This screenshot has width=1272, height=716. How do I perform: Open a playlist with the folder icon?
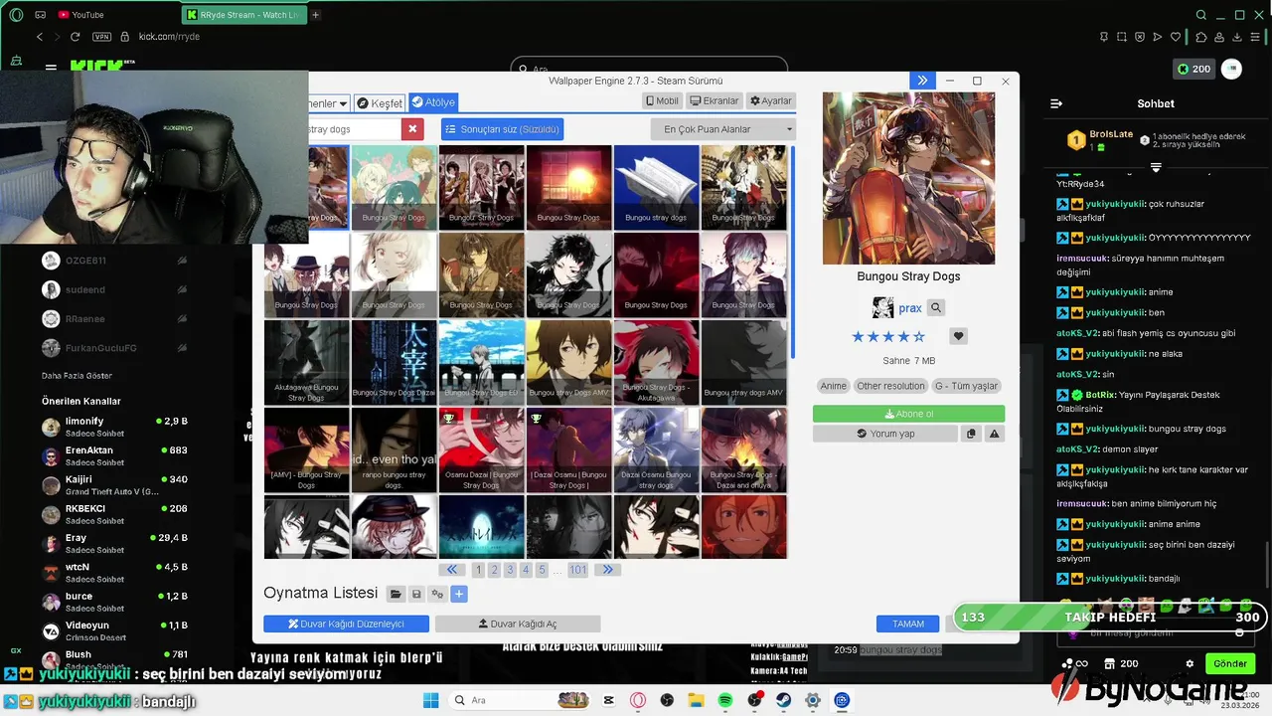[x=396, y=594]
